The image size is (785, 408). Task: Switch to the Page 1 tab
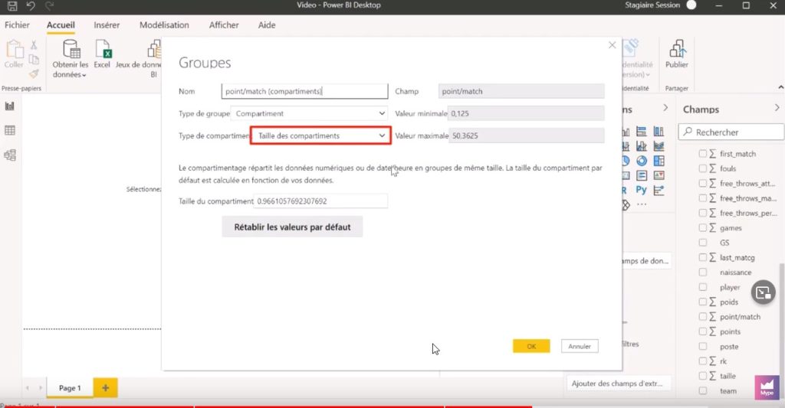click(70, 388)
